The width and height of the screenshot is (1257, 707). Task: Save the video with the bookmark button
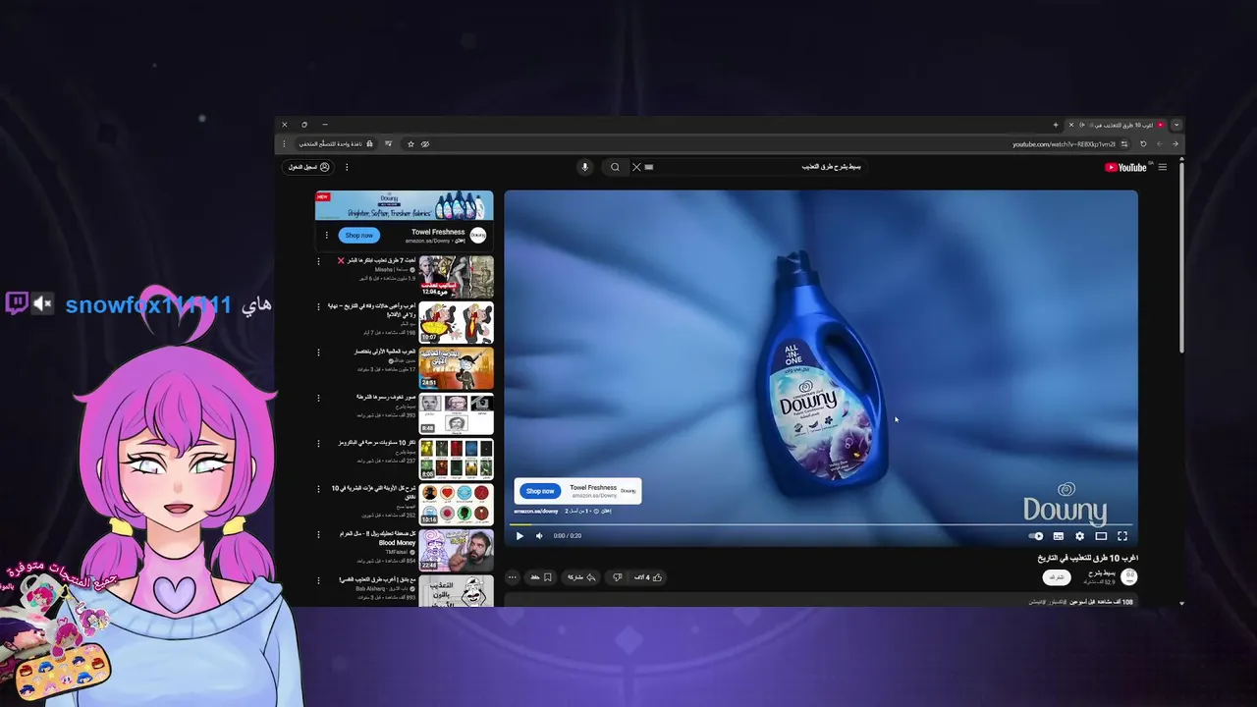[542, 577]
